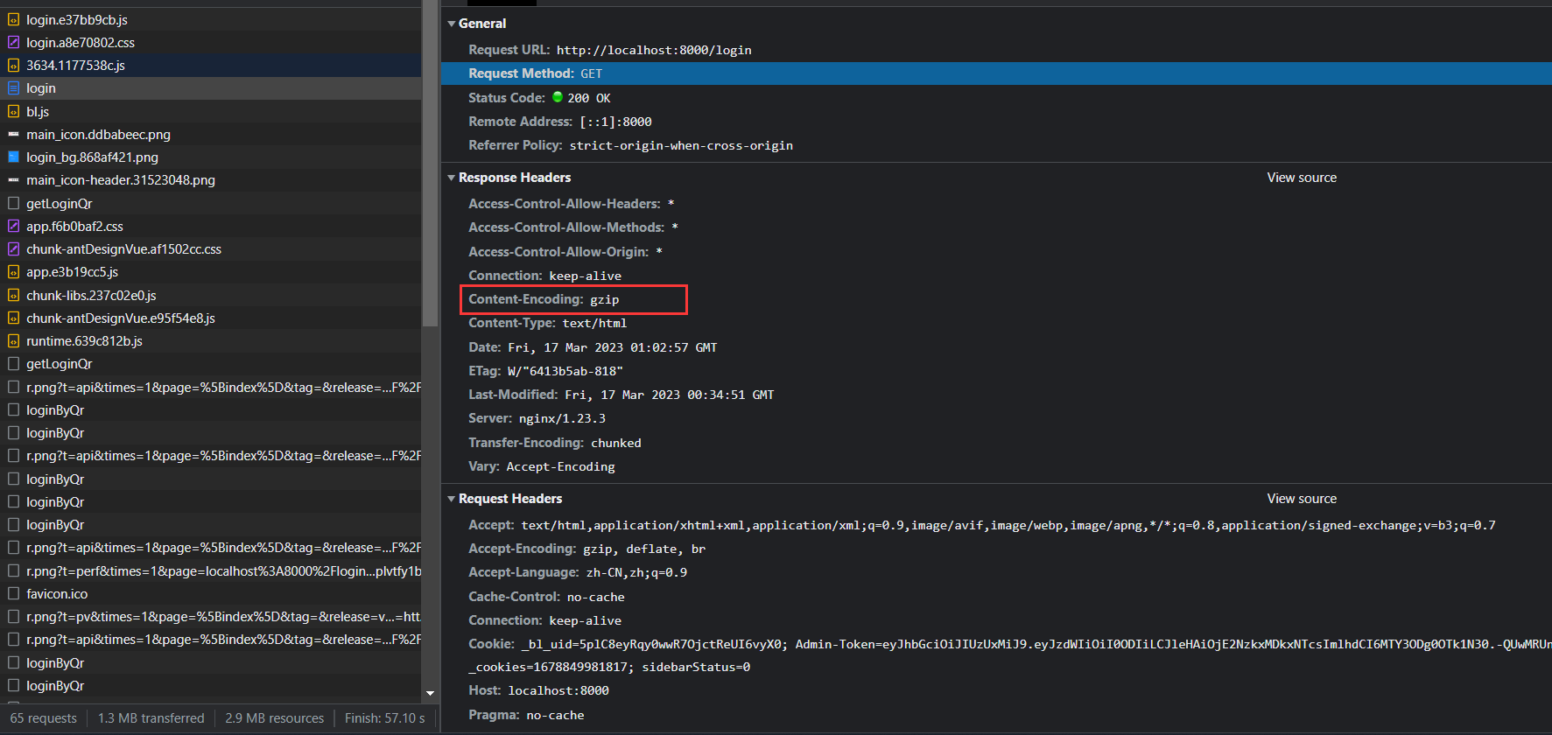Select the highlighted Request Method GET row
1552x735 pixels.
point(996,73)
